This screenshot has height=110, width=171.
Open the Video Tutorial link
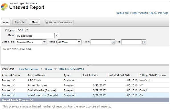[139, 13]
